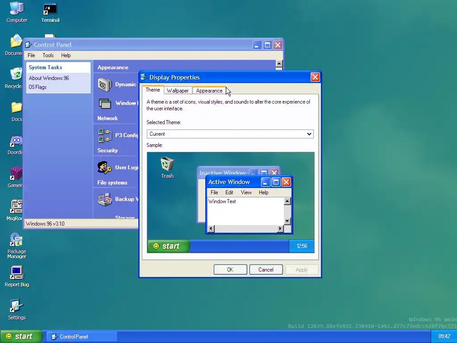This screenshot has width=457, height=343.
Task: Click the Security section heading
Action: click(x=108, y=151)
